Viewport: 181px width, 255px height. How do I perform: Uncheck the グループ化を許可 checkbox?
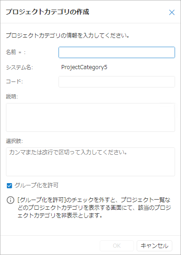pyautogui.click(x=9, y=185)
